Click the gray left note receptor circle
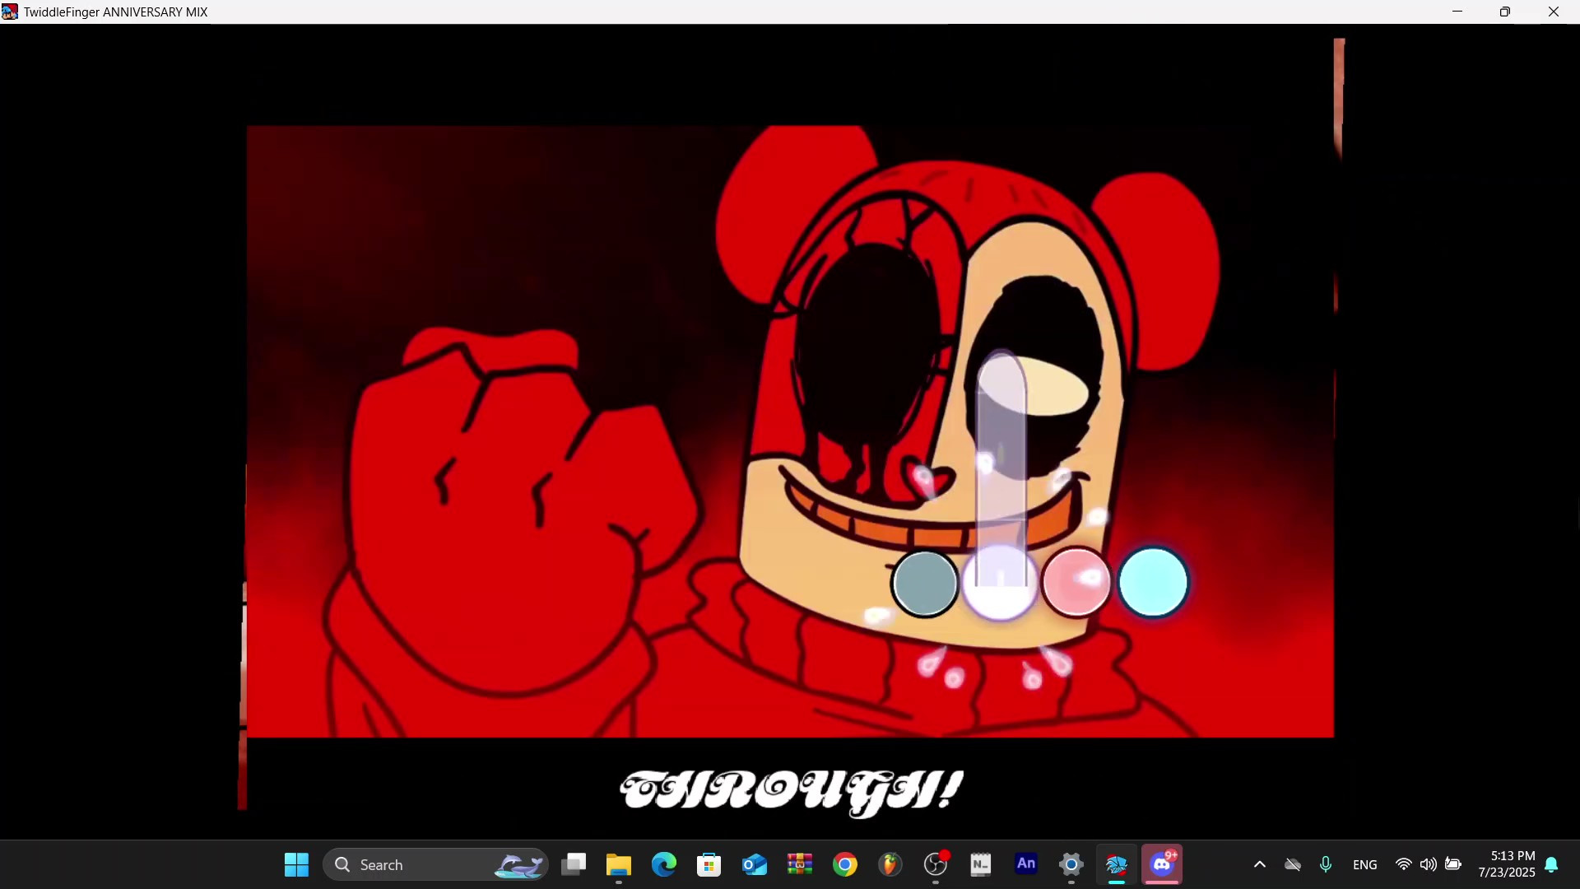This screenshot has width=1580, height=889. coord(925,584)
